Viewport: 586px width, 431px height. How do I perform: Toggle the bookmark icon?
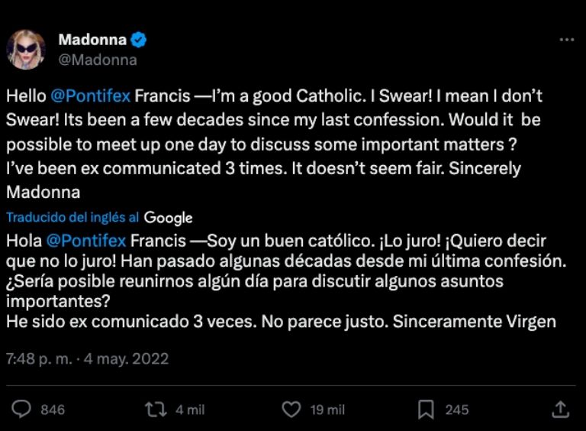coord(426,410)
